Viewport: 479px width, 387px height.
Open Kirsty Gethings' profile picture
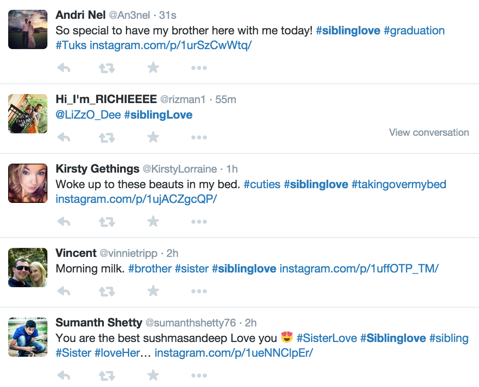(28, 183)
